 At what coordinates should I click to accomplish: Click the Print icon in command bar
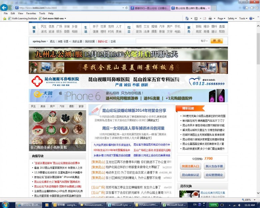[210, 18]
